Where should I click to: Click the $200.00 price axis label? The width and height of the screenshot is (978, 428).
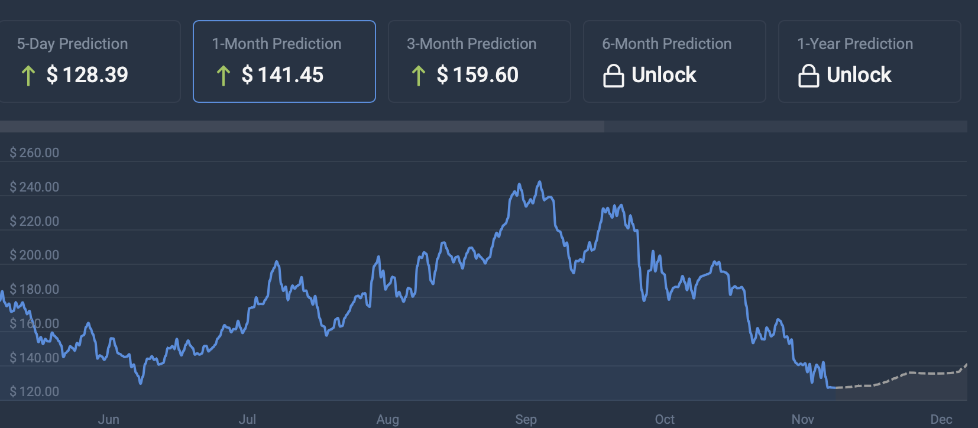coord(34,255)
